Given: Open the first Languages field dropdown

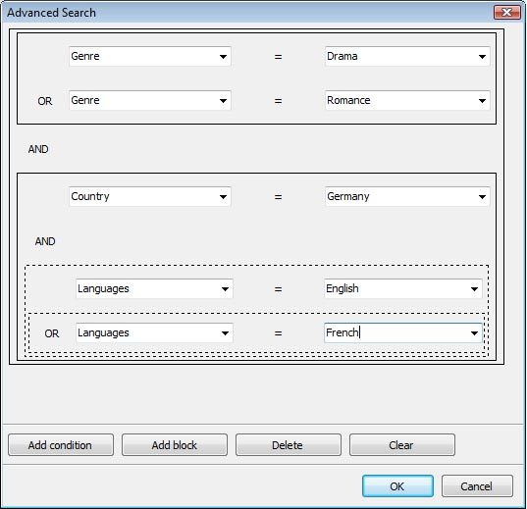Looking at the screenshot, I should (154, 288).
